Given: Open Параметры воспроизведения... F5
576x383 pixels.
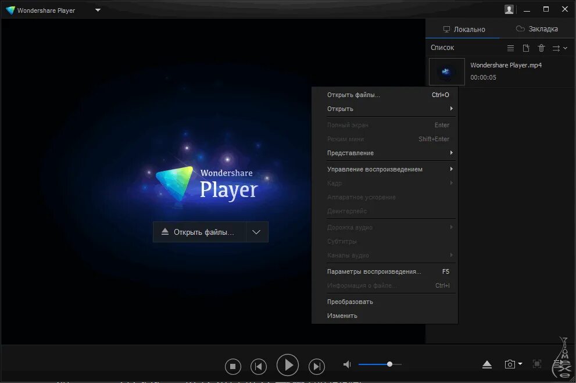Looking at the screenshot, I should (385, 271).
